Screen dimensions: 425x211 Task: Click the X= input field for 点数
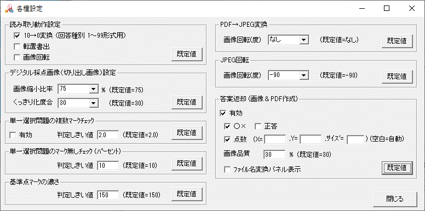click(x=275, y=139)
